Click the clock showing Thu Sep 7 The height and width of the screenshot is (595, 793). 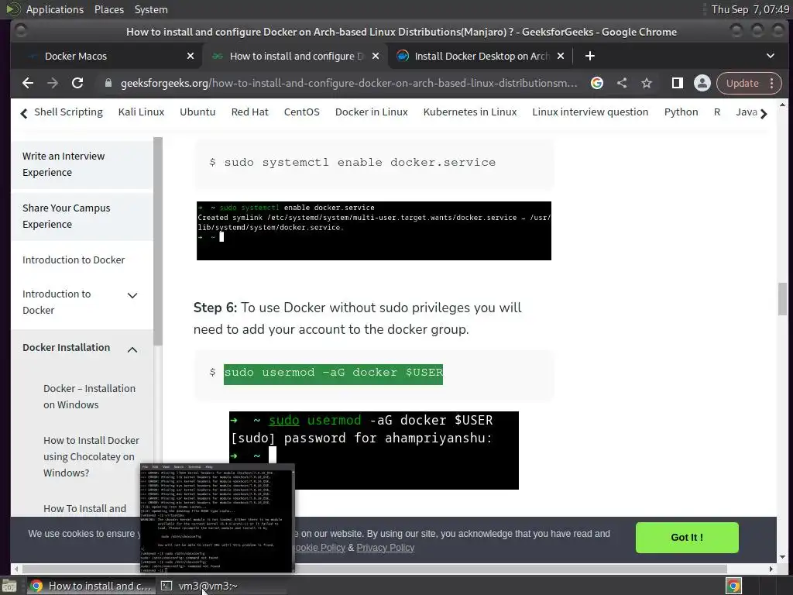click(750, 9)
